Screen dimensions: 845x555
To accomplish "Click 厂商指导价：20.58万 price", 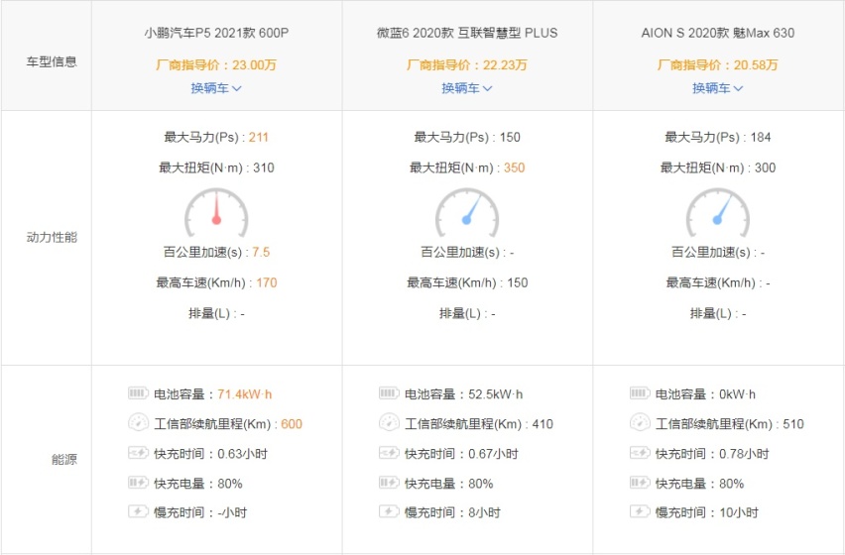I will (717, 65).
